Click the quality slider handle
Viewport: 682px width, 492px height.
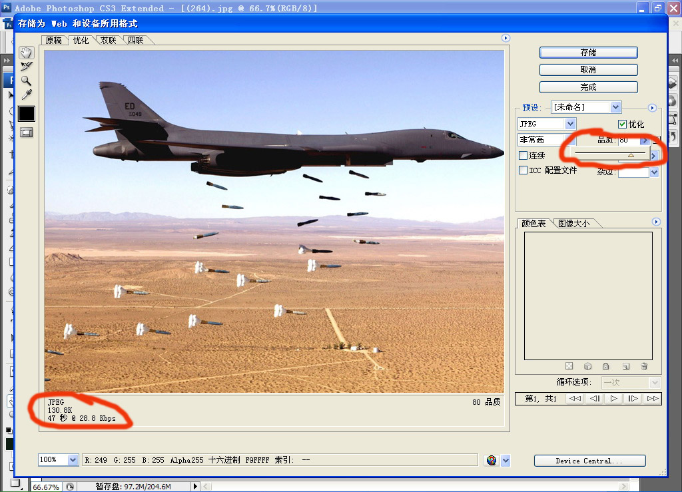(x=631, y=155)
